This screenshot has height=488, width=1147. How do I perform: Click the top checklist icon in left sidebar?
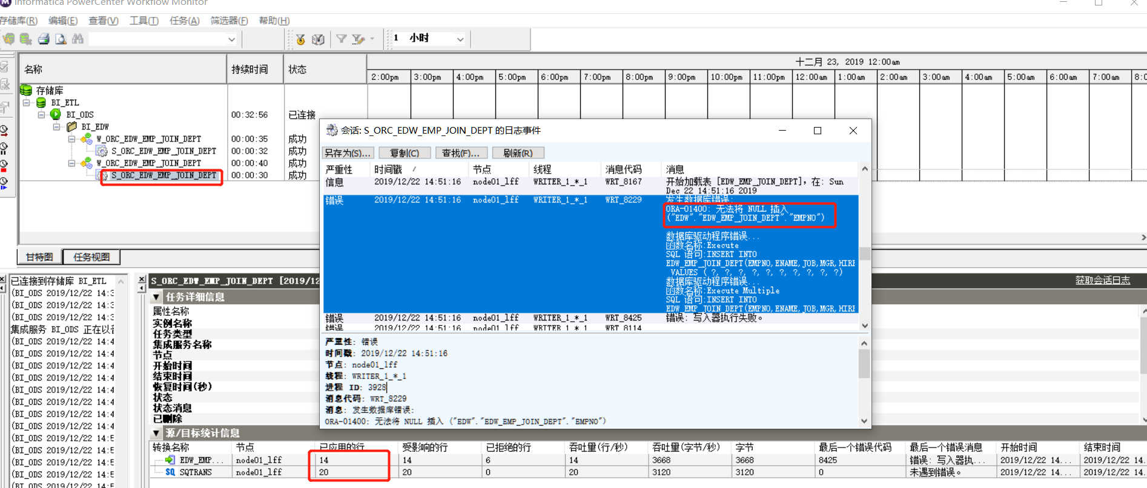(x=4, y=67)
